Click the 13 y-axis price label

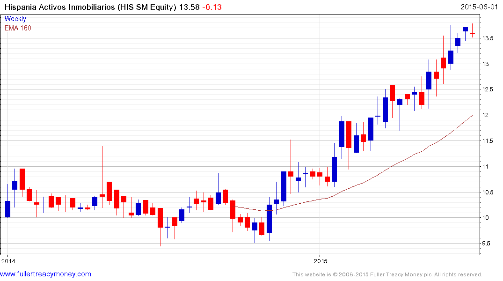[x=486, y=64]
